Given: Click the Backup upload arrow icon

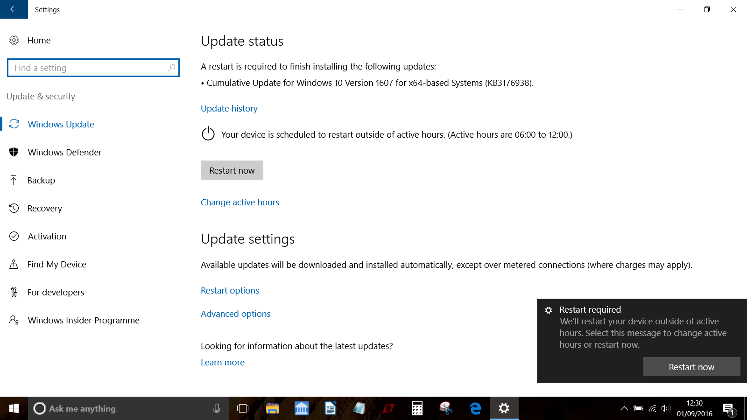Looking at the screenshot, I should [14, 180].
